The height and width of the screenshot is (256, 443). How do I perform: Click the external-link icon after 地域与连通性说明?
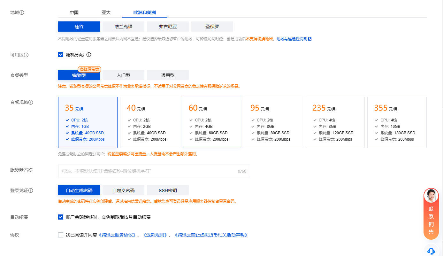(x=310, y=39)
